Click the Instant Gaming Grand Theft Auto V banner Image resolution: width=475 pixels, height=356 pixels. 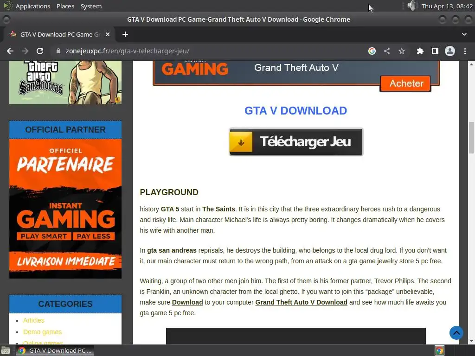(x=296, y=73)
